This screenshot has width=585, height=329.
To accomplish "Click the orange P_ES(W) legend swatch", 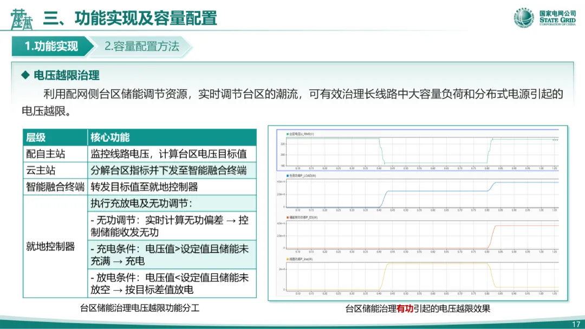I will pyautogui.click(x=288, y=217).
